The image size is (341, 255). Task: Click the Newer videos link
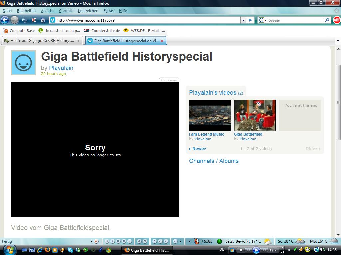tap(197, 149)
